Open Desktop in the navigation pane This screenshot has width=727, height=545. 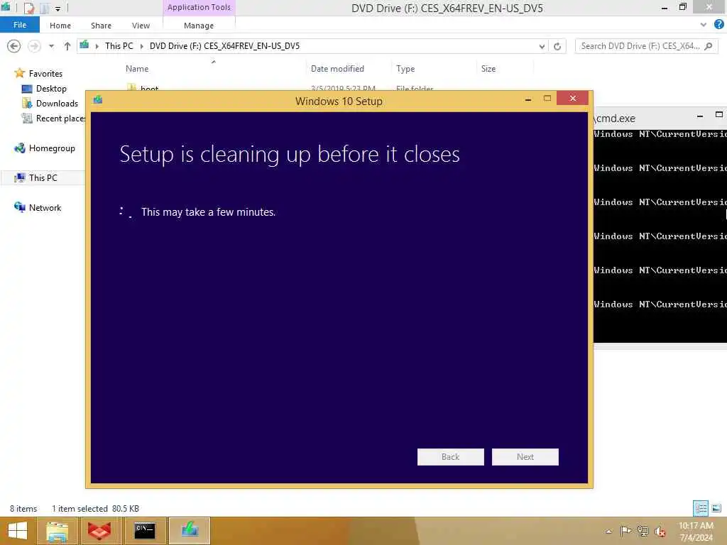pos(51,89)
